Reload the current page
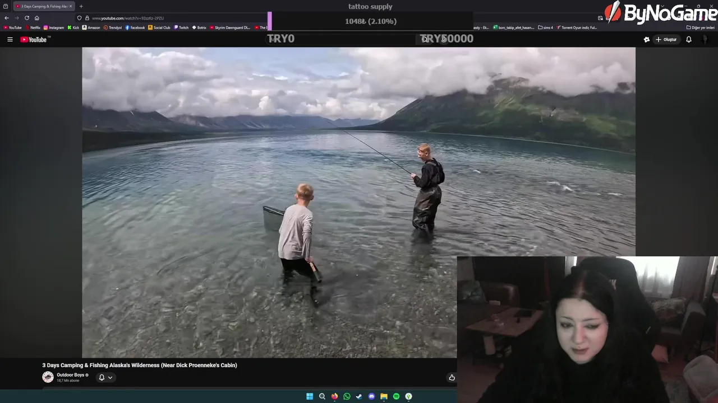This screenshot has height=403, width=718. [x=26, y=18]
